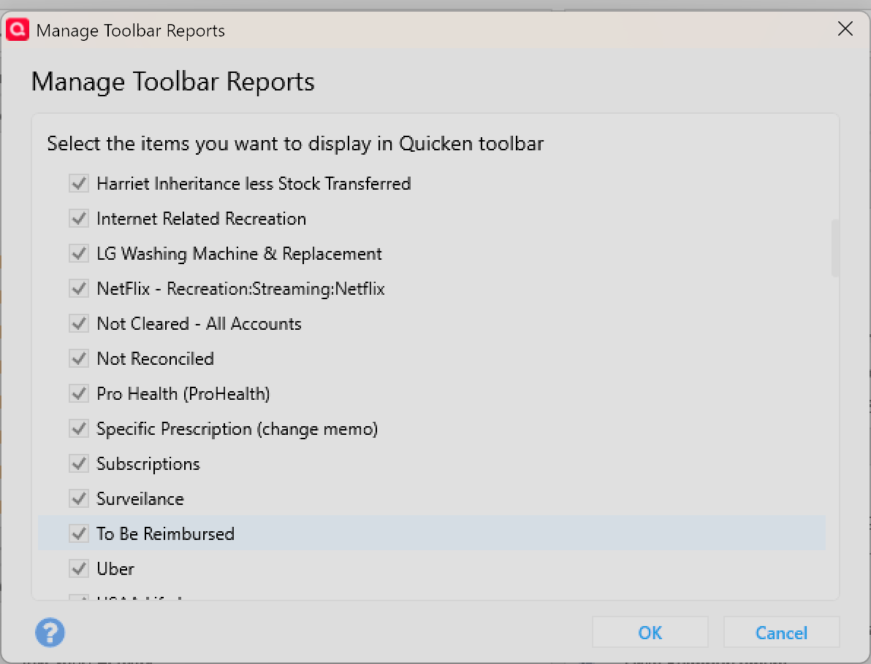
Task: Uncheck the To Be Reimbursed checkbox
Action: pos(79,533)
